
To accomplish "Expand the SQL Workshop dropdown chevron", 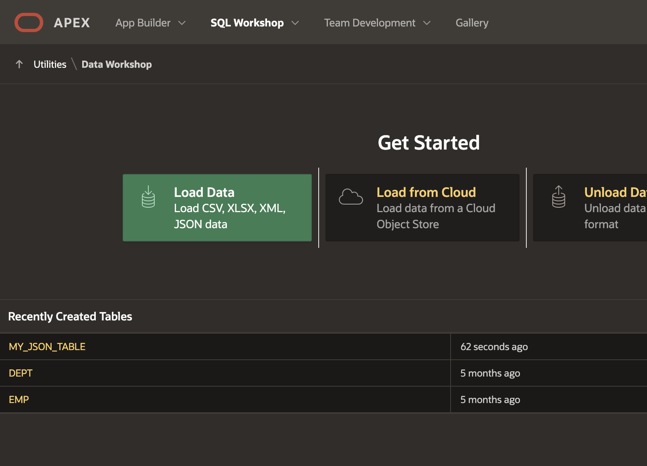I will (x=295, y=23).
